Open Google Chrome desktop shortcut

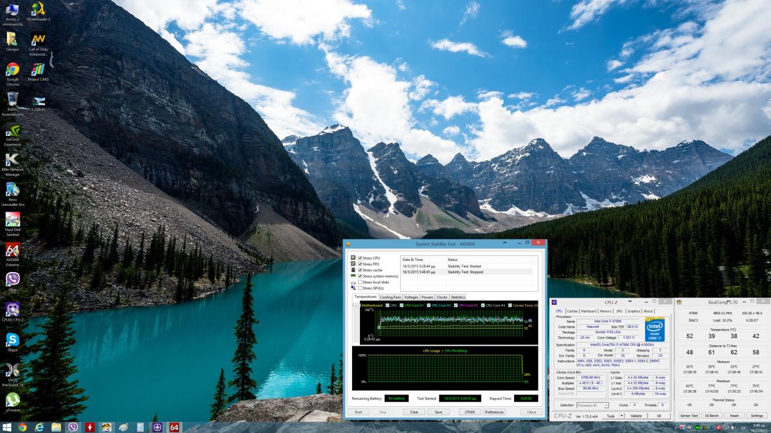click(13, 73)
